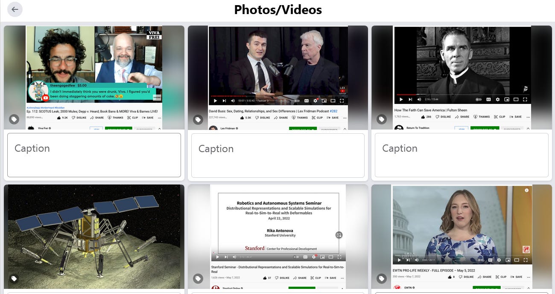Tag the EWTN Pro-Life Weekly photo

pyautogui.click(x=382, y=279)
